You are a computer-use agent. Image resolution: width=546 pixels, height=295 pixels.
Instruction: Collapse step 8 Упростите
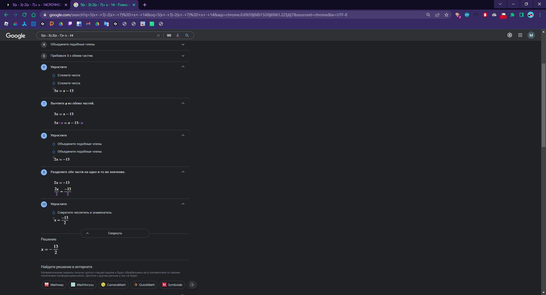(183, 135)
